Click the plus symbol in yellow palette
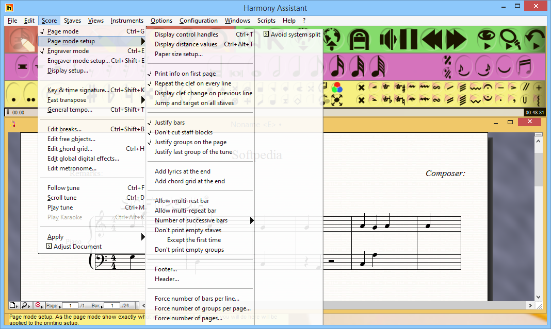This screenshot has width=551, height=329. click(538, 87)
